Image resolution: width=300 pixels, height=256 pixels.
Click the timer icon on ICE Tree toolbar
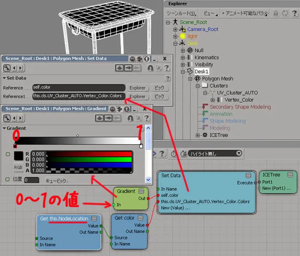(174, 154)
